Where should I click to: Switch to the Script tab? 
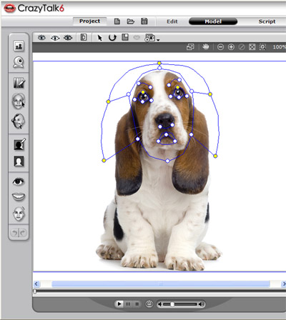267,21
